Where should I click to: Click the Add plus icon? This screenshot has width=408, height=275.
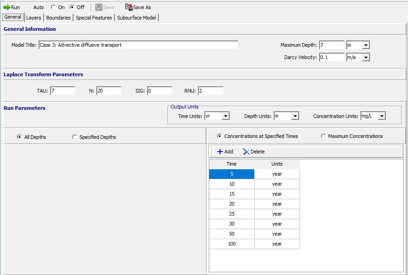[x=220, y=152]
